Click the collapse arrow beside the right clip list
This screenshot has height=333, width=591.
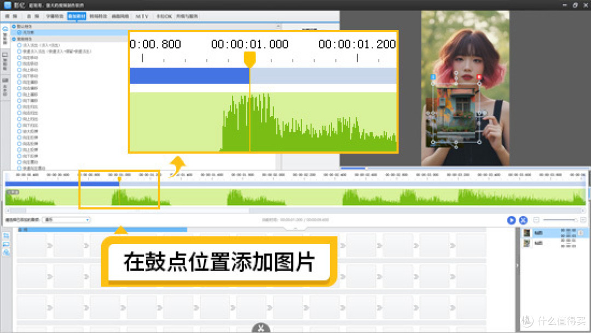(x=517, y=266)
